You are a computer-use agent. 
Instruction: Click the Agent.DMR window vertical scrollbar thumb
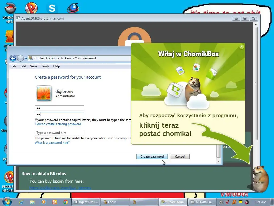(256, 83)
